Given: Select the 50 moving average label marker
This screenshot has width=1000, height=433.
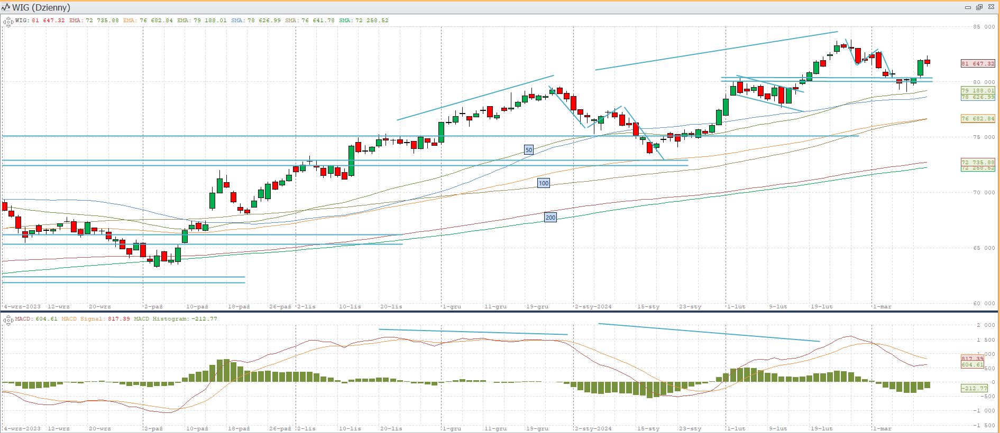Looking at the screenshot, I should 529,150.
